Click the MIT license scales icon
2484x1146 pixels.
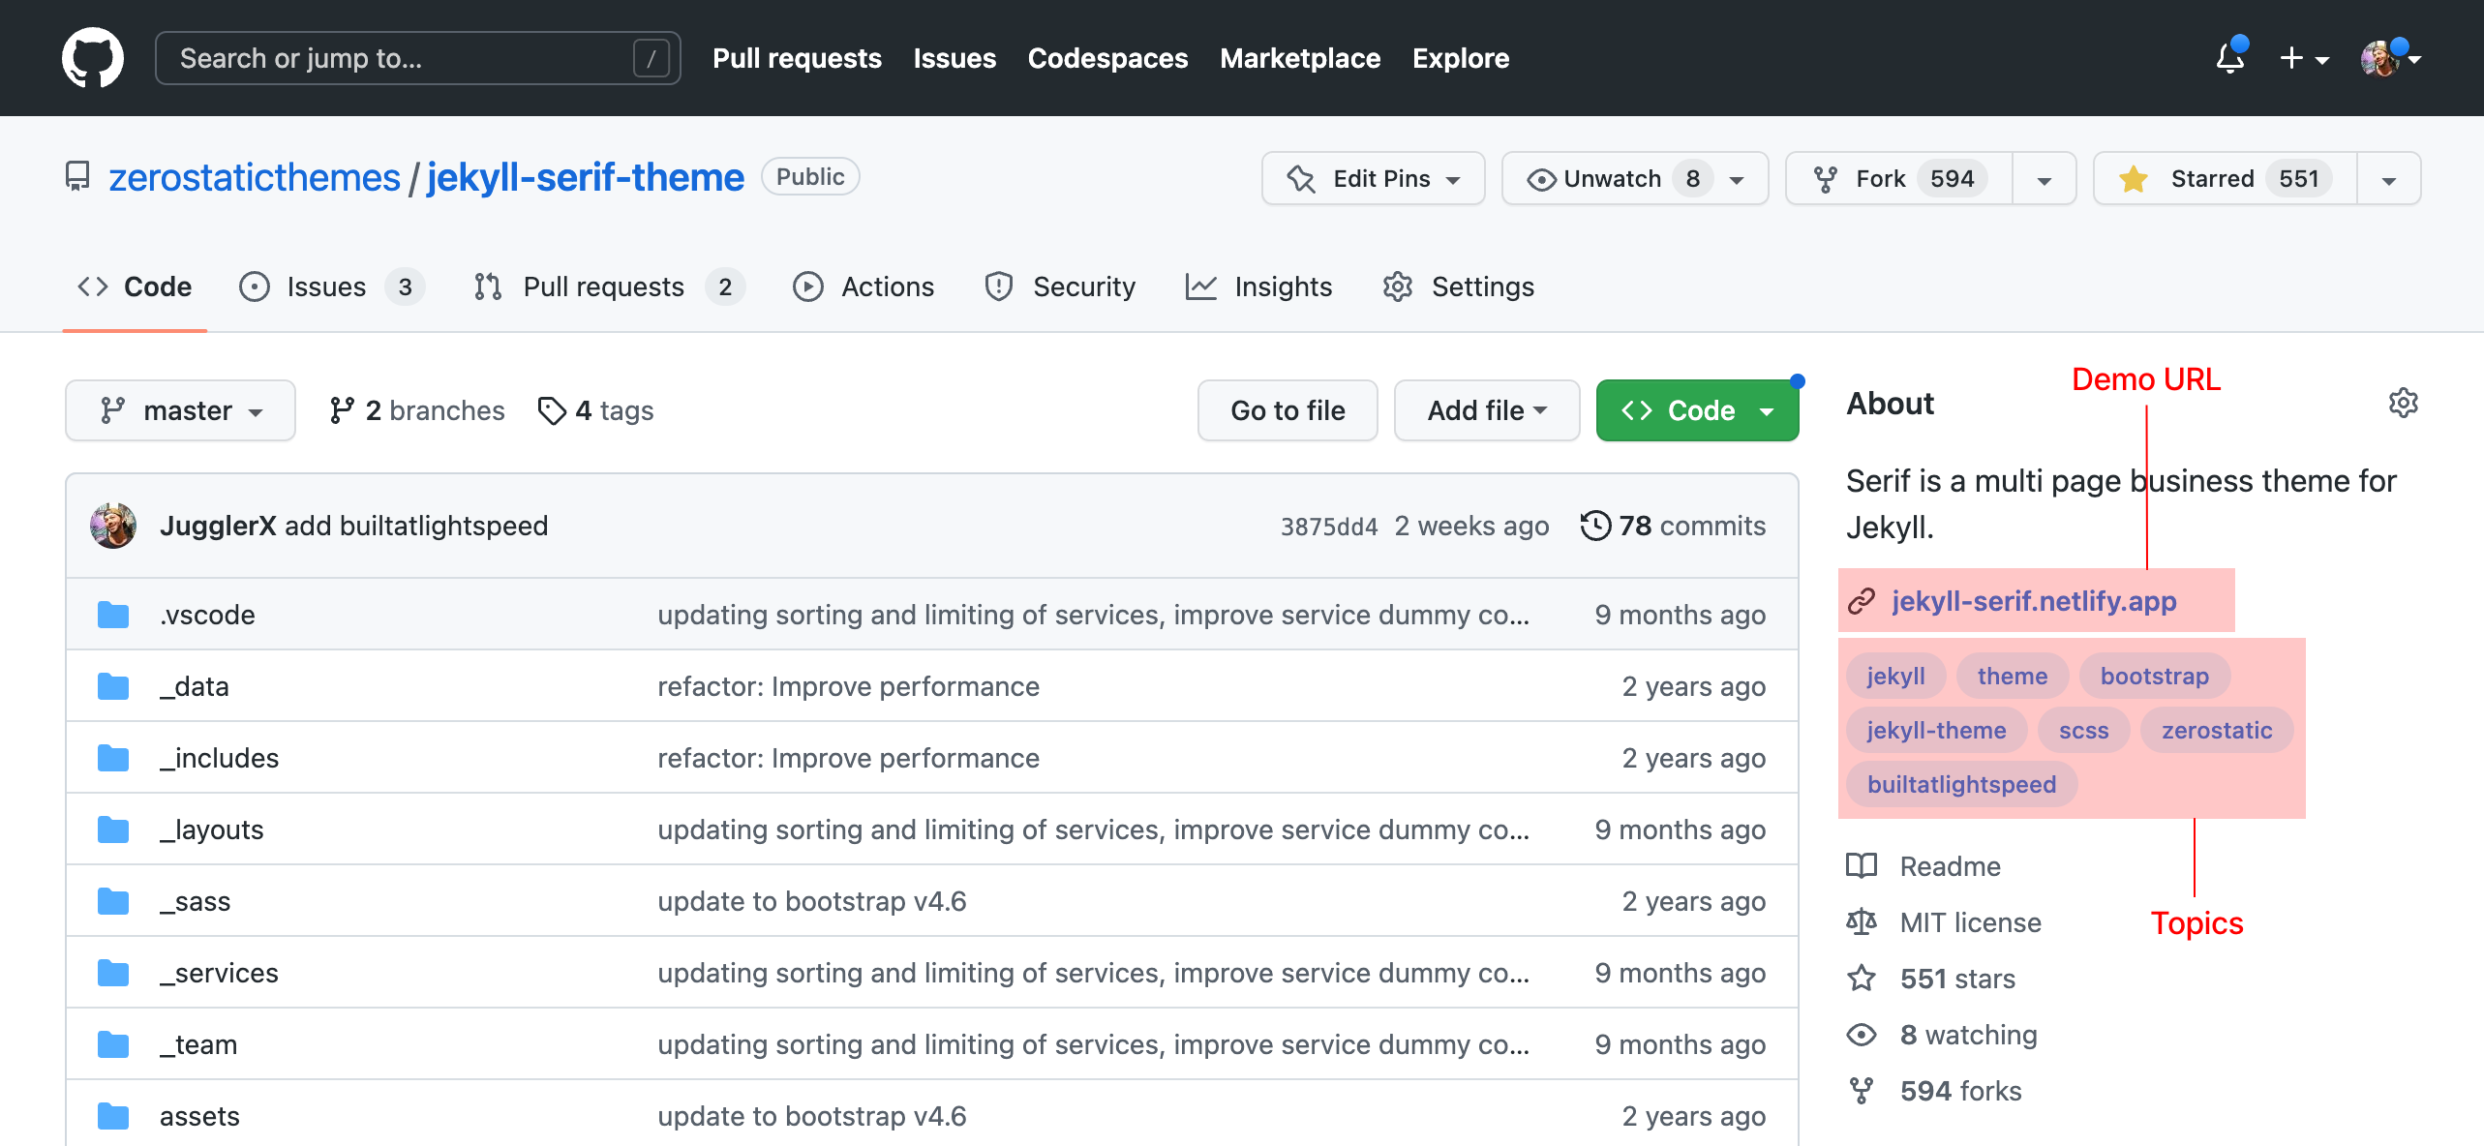[1862, 921]
